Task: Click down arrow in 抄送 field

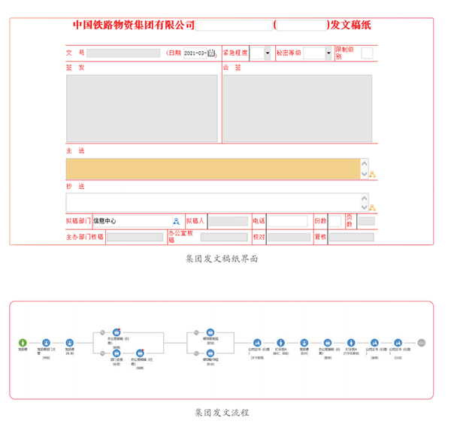Action: (x=364, y=207)
